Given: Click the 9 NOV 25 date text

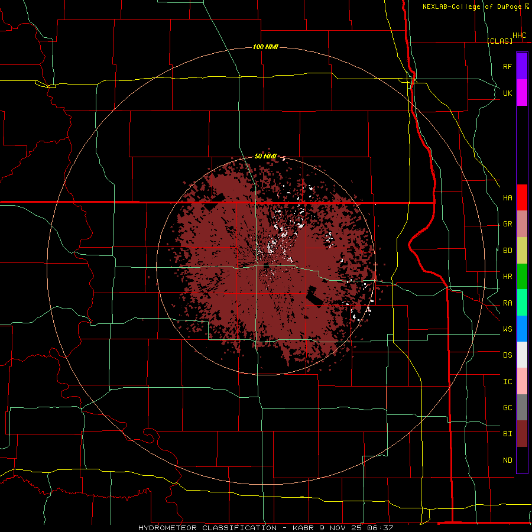Looking at the screenshot, I should coord(341,528).
